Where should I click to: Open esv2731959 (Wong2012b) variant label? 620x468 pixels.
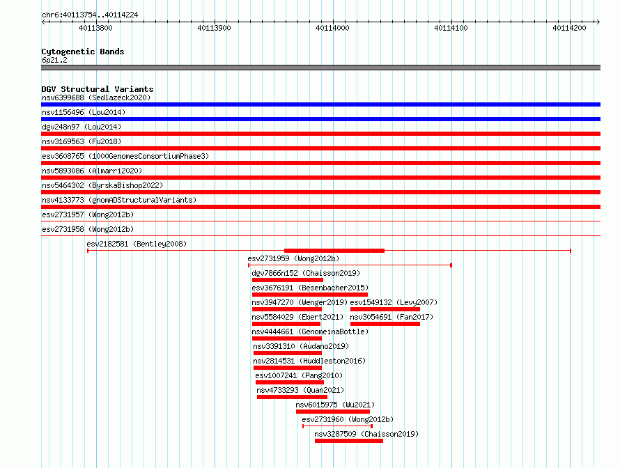tap(293, 258)
